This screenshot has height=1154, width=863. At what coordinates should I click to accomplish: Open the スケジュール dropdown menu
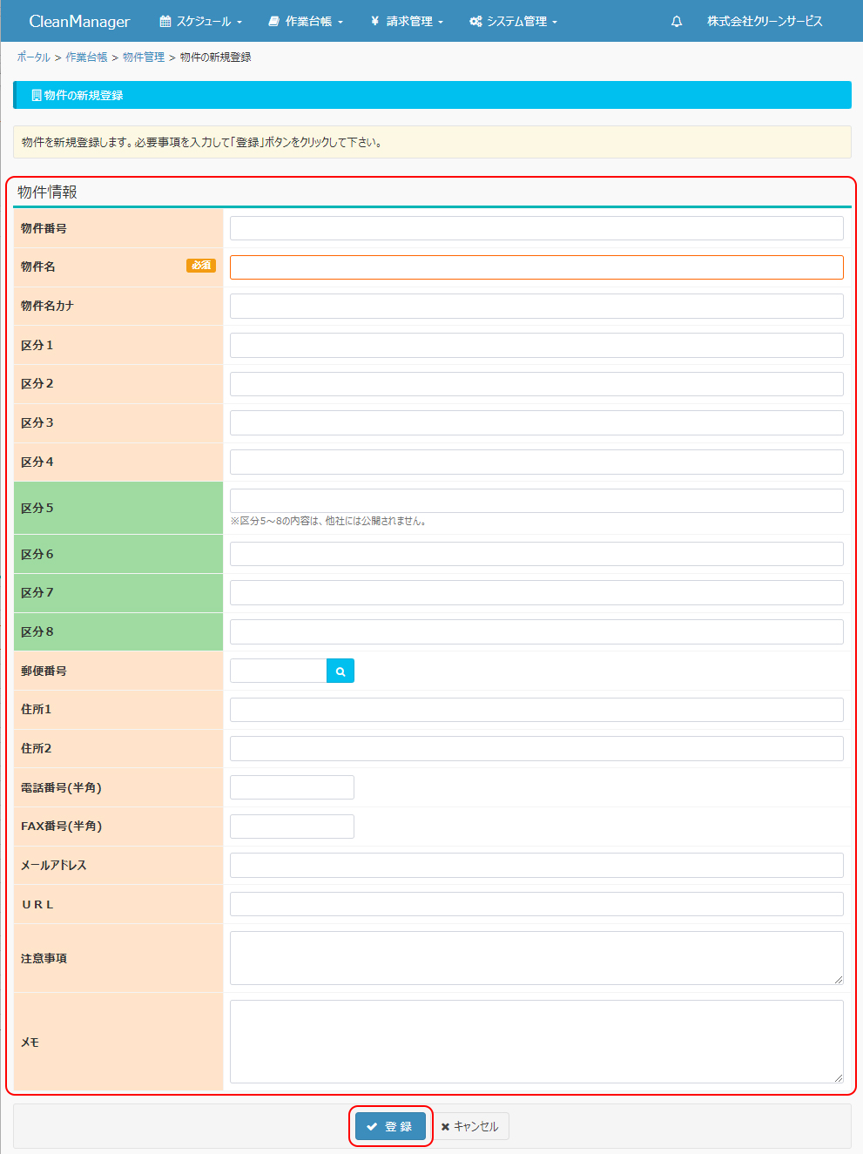tap(201, 21)
